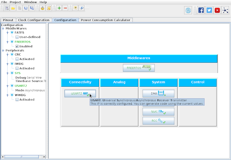Click the chip icon beside WWDG

pos(12,95)
